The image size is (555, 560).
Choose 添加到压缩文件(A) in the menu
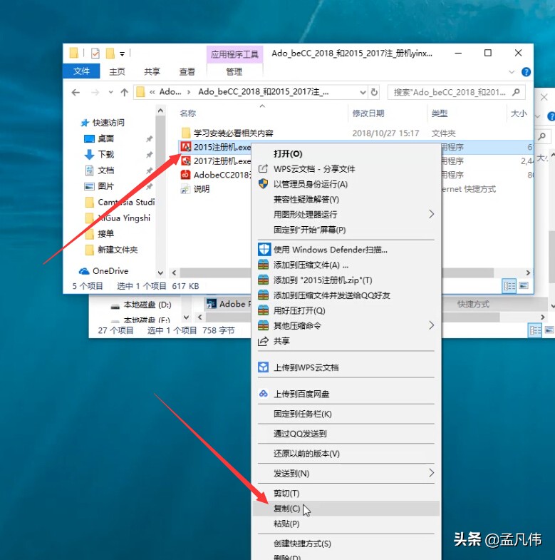[346, 265]
